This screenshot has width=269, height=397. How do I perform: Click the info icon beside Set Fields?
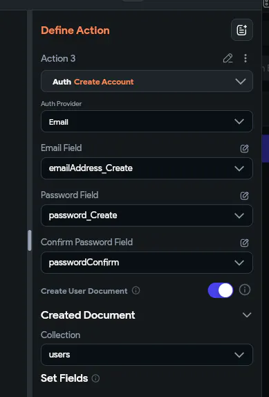click(95, 378)
